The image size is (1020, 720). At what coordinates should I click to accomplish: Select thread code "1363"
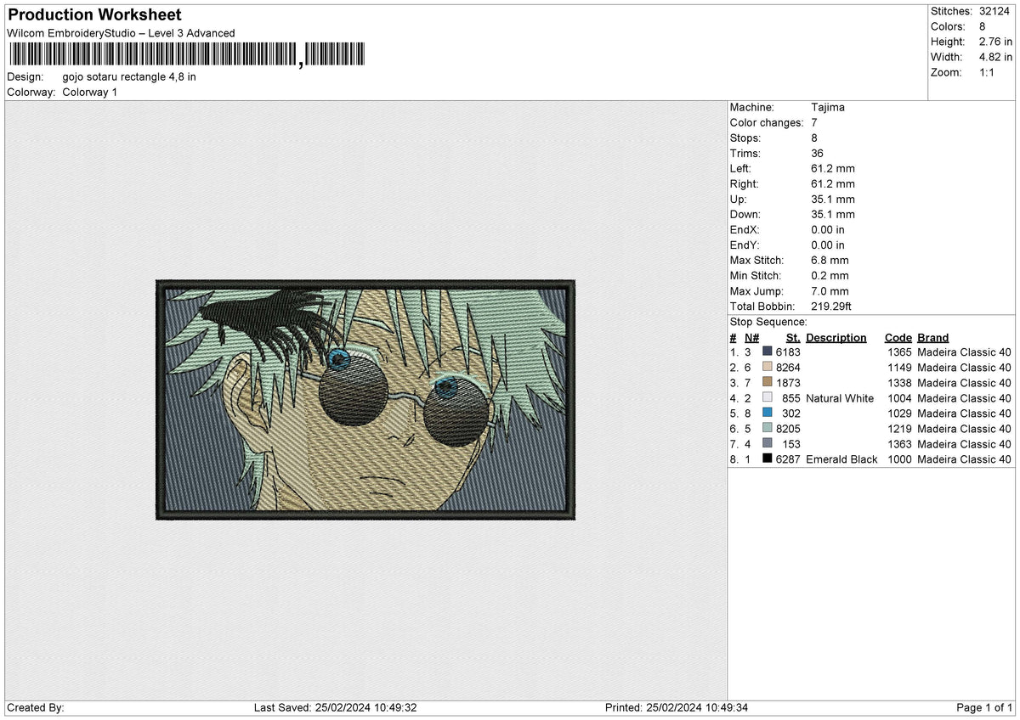[x=899, y=444]
